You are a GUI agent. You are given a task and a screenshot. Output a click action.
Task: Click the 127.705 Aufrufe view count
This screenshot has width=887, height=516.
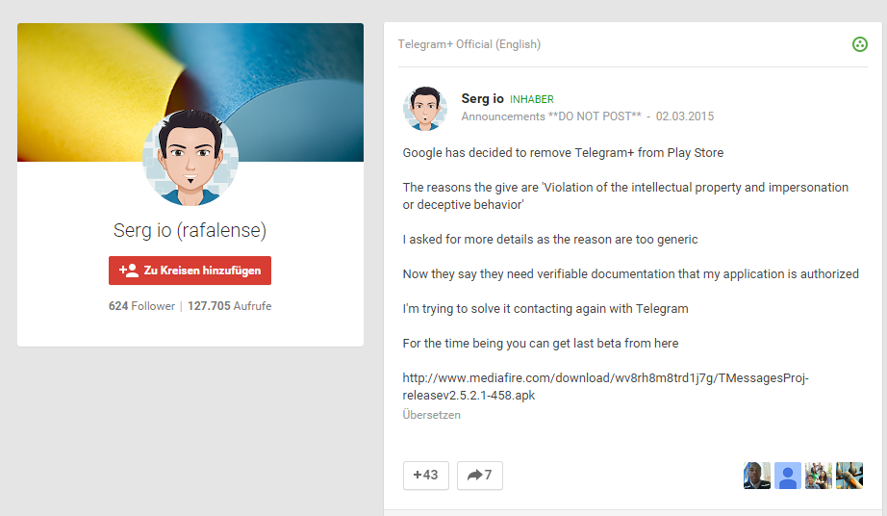click(230, 306)
